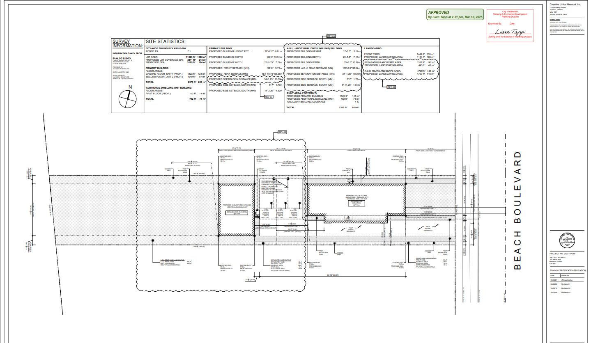This screenshot has height=343, width=591.
Task: Click the REV 03 tag below Primary Building column
Action: [x=268, y=97]
